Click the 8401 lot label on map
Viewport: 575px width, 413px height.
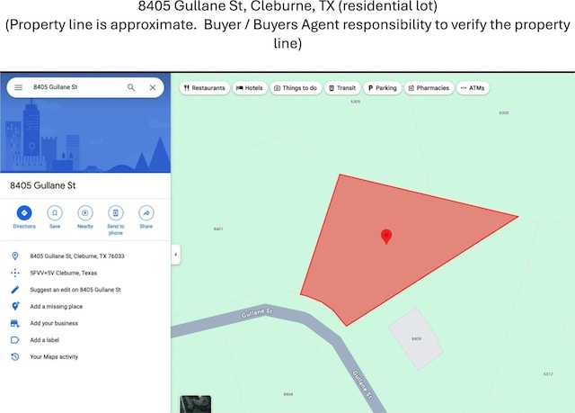[218, 229]
